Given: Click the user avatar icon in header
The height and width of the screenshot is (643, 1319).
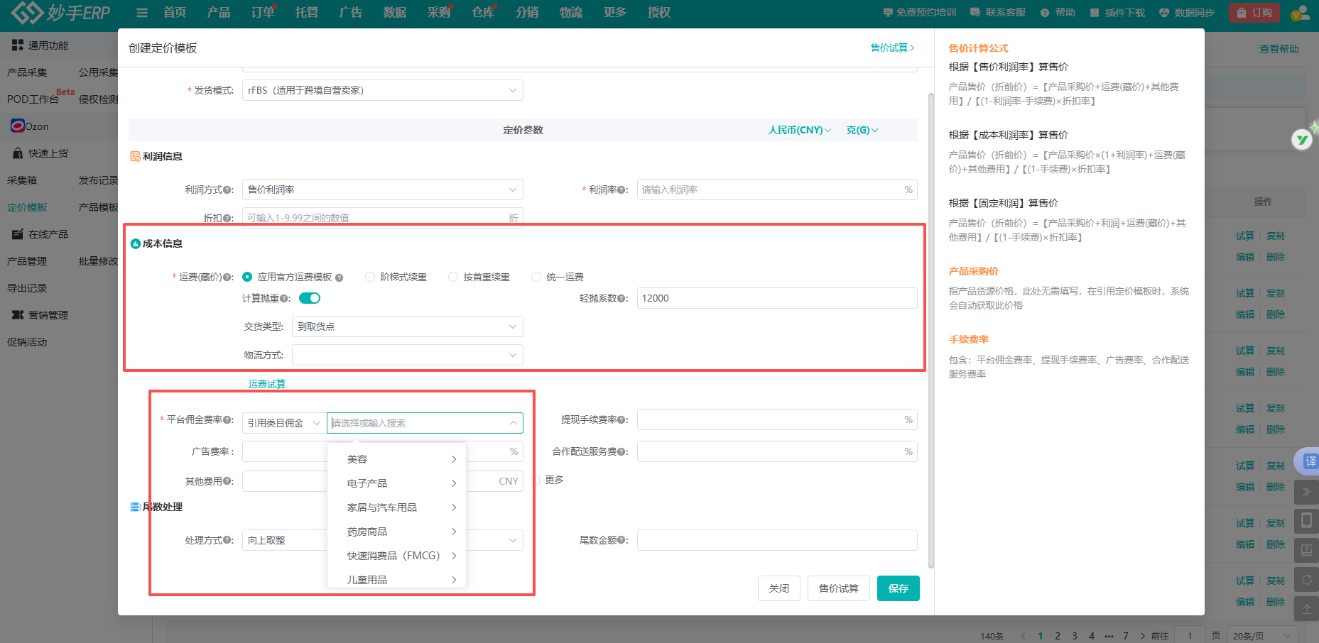Looking at the screenshot, I should 1299,13.
